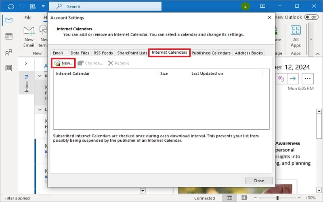Click the ribbon display options icon

pos(262,6)
